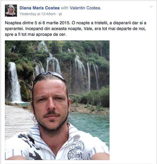Click the post text starting "Noaptea dintre"

pyautogui.click(x=75, y=29)
